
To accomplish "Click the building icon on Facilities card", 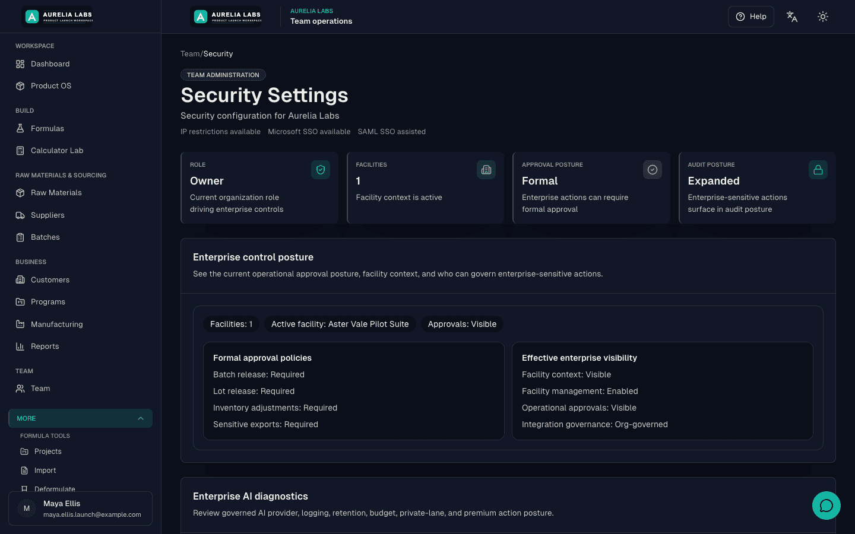I will coord(486,170).
